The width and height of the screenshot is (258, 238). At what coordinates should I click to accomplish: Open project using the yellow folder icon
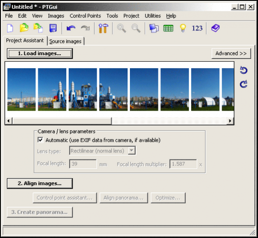tap(24, 28)
